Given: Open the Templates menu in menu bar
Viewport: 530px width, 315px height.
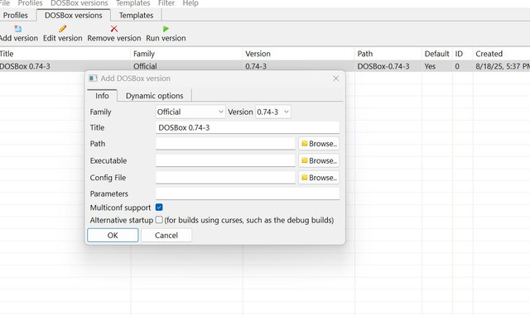Looking at the screenshot, I should tap(132, 3).
